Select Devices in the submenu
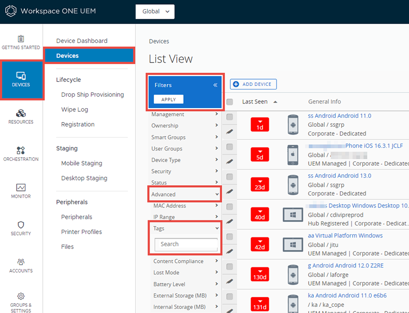Image resolution: width=409 pixels, height=313 pixels. [x=89, y=55]
